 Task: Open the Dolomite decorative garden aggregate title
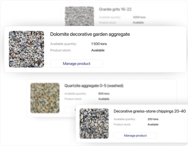90,34
